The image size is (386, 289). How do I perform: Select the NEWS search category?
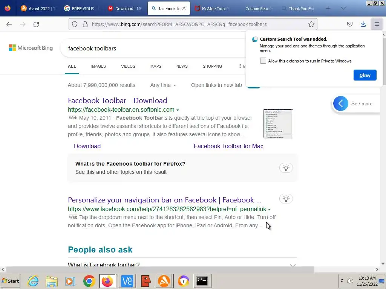(182, 66)
